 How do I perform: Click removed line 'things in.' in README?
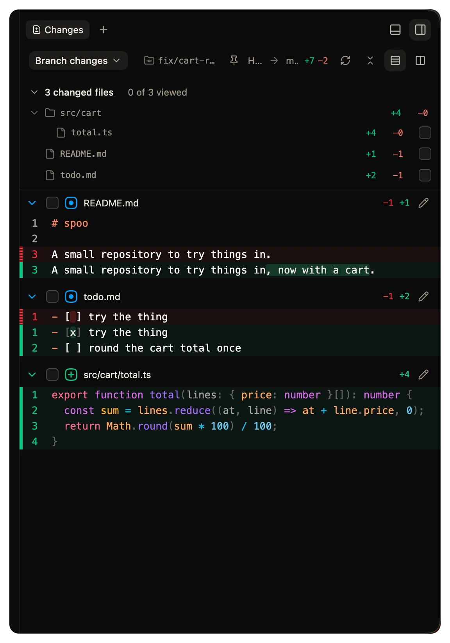230,254
